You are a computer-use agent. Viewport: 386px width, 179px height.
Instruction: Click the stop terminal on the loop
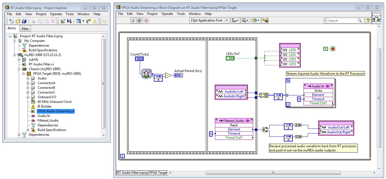[333, 49]
